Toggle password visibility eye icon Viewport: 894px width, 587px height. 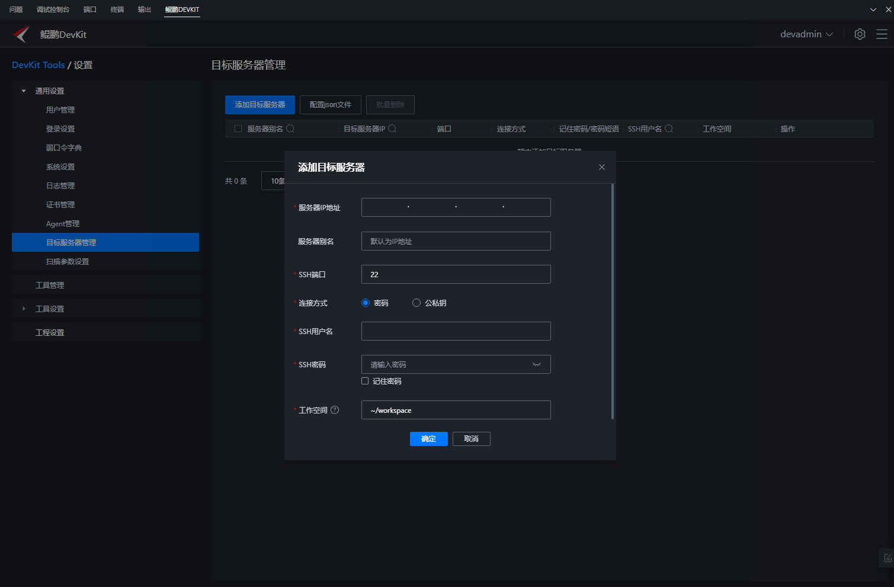tap(537, 364)
